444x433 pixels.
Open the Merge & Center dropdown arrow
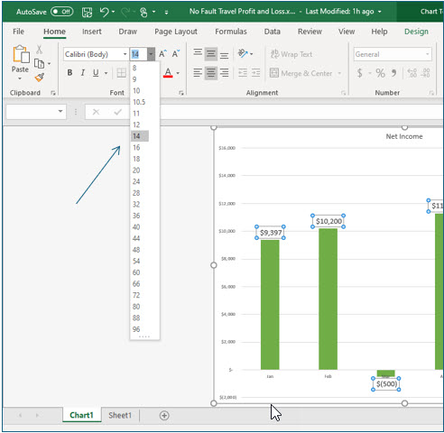(x=339, y=73)
